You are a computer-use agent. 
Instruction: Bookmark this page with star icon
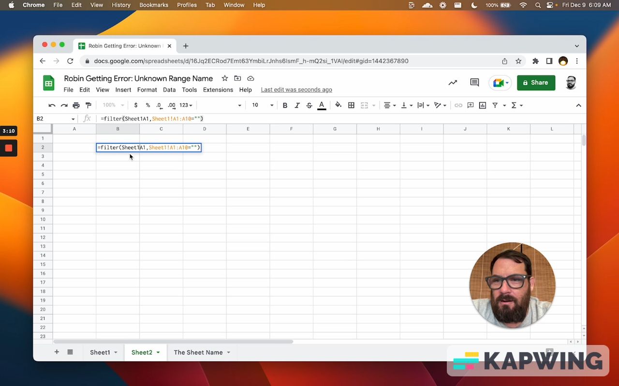pyautogui.click(x=518, y=61)
